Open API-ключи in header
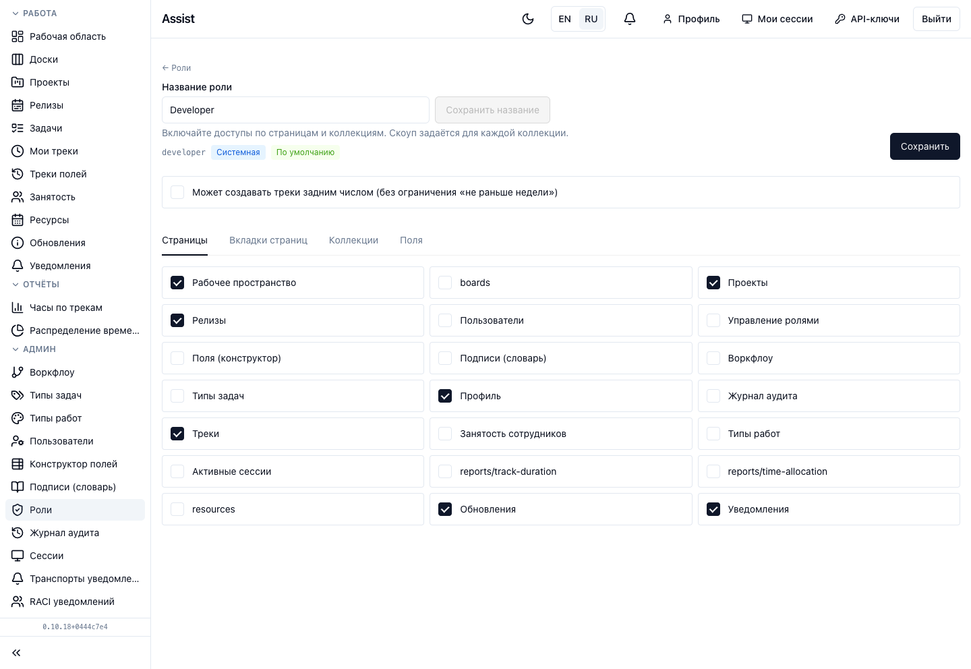Viewport: 971px width, 669px height. pyautogui.click(x=866, y=19)
